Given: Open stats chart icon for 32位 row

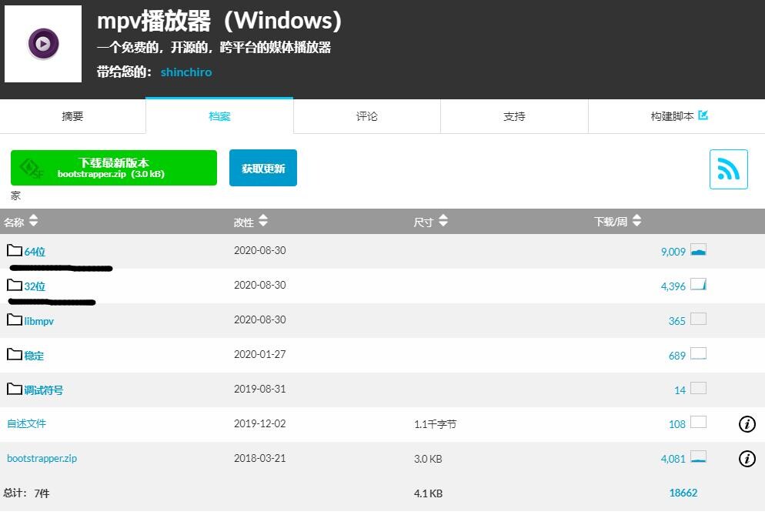Looking at the screenshot, I should point(699,285).
